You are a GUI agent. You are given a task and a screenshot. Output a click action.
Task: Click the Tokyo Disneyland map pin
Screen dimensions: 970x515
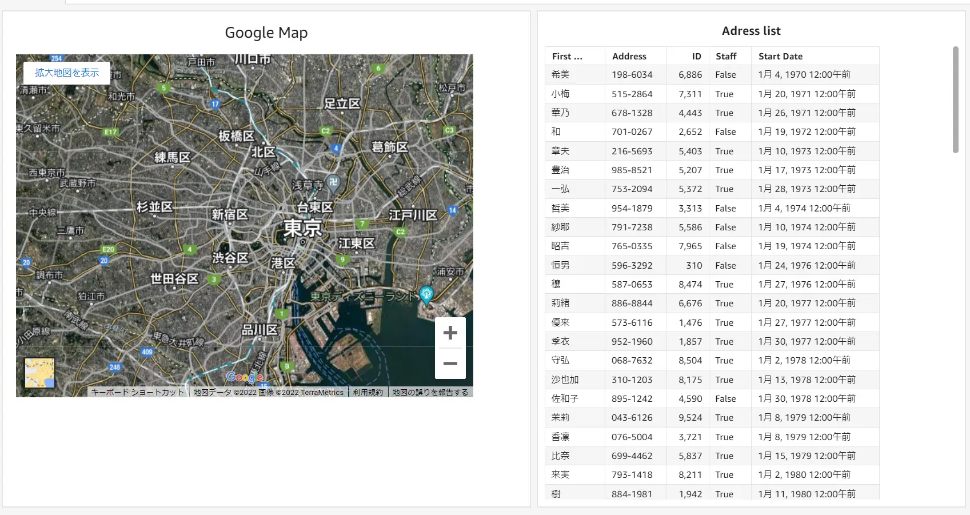coord(426,295)
